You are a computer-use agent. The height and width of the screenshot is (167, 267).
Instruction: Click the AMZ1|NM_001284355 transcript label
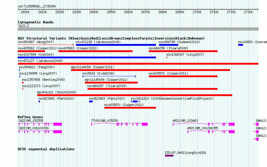coord(202,128)
